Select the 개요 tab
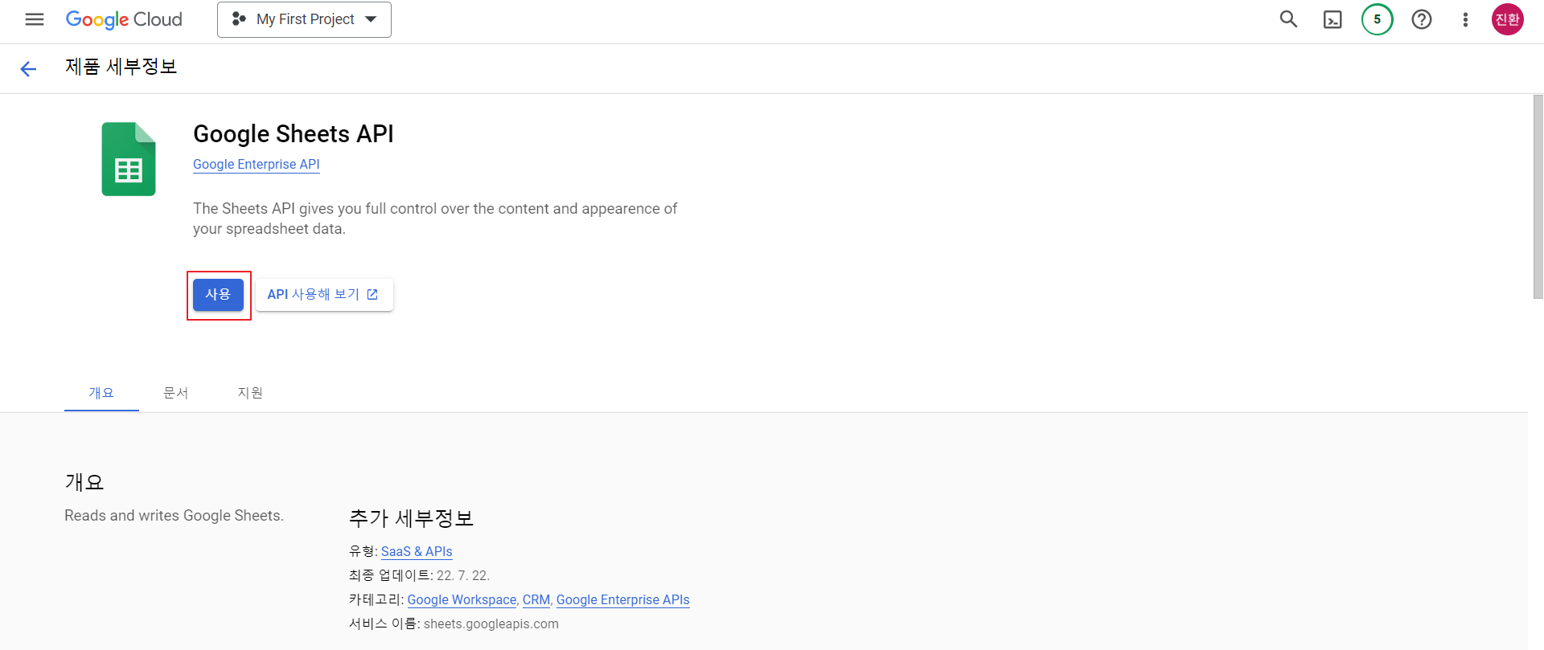Image resolution: width=1544 pixels, height=650 pixels. pos(101,393)
